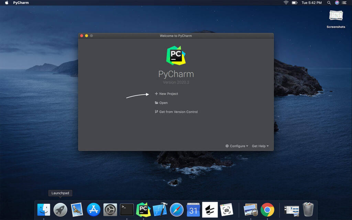Open the Get Help dropdown
Screen dimensions: 352x220
tap(260, 146)
